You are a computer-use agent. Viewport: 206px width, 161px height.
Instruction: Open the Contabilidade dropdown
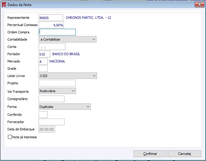[x=67, y=39]
